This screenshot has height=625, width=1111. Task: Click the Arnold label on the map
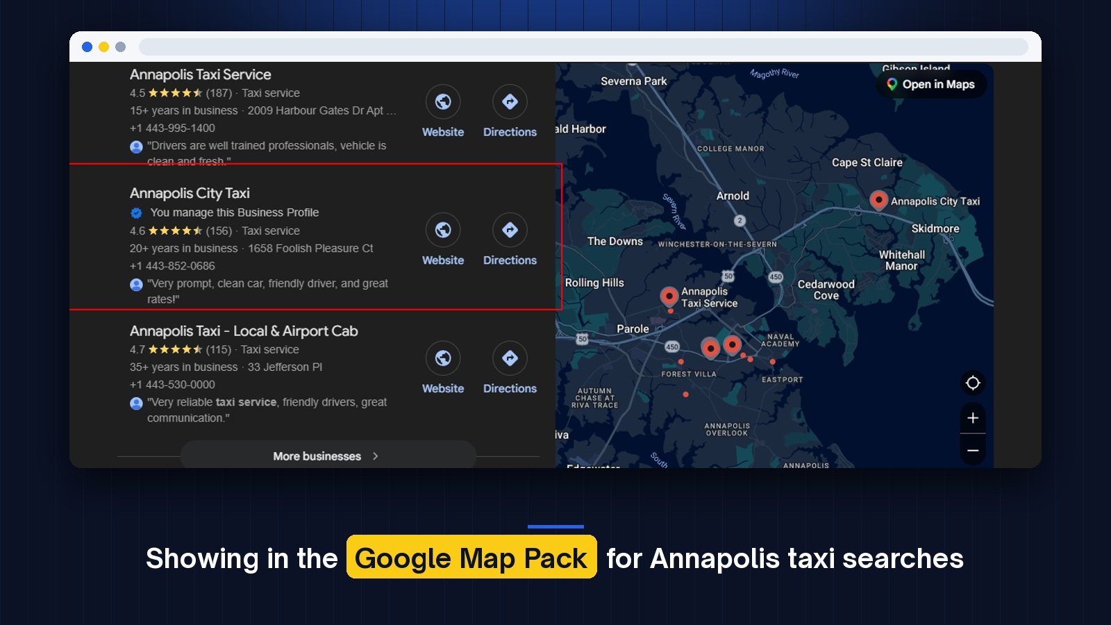(x=733, y=196)
